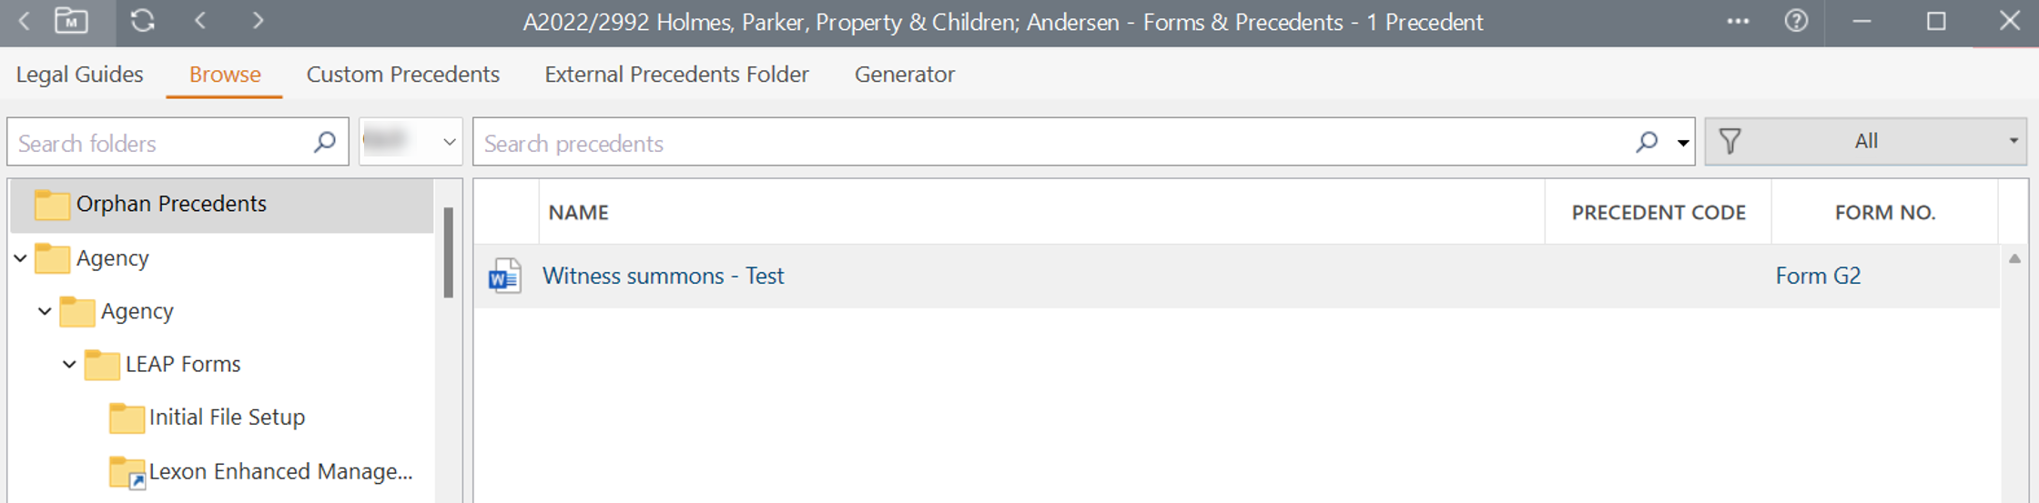
Task: Switch to the Legal Guides tab
Action: point(79,75)
